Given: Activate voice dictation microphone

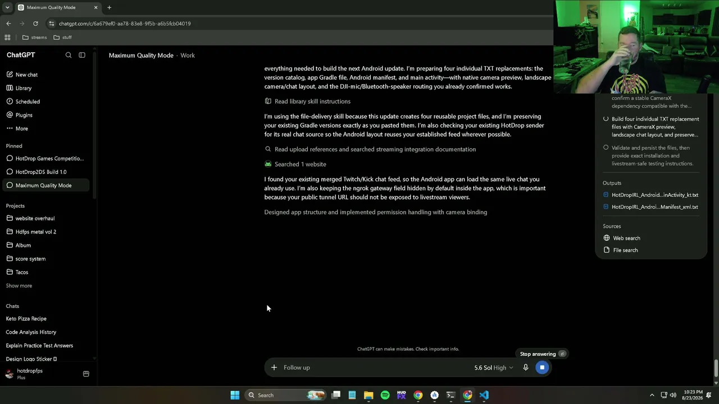Looking at the screenshot, I should (x=526, y=368).
